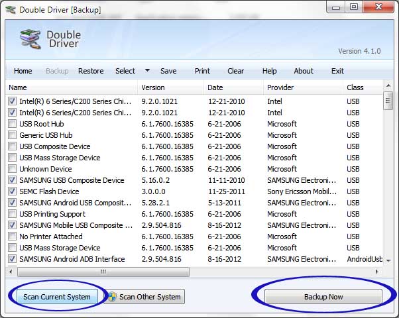This screenshot has height=318, width=399.
Task: Sort by the Name column header
Action: [72, 87]
